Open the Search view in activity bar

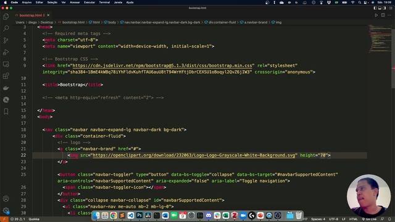6,28
